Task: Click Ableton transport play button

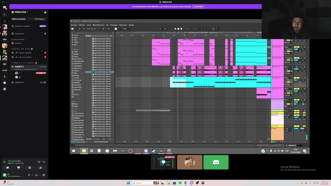Action: click(x=175, y=29)
